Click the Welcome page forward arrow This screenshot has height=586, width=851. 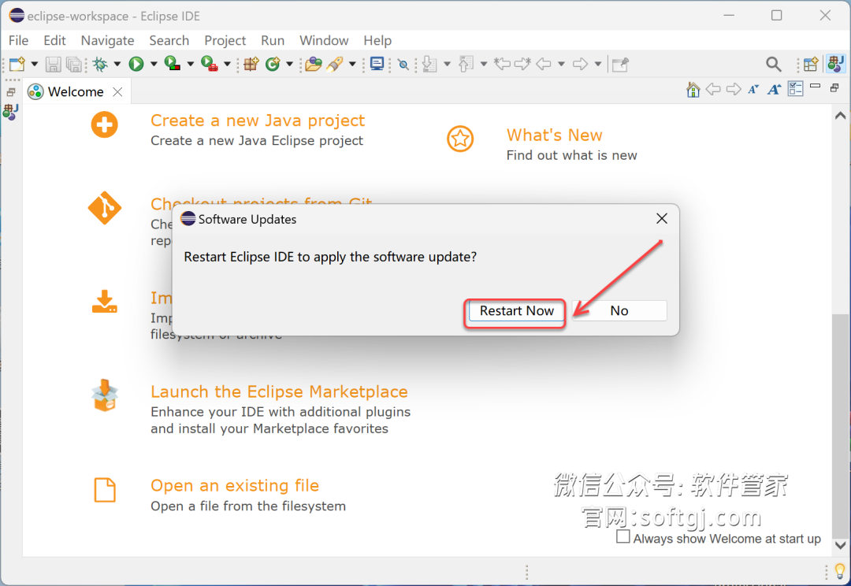(734, 89)
